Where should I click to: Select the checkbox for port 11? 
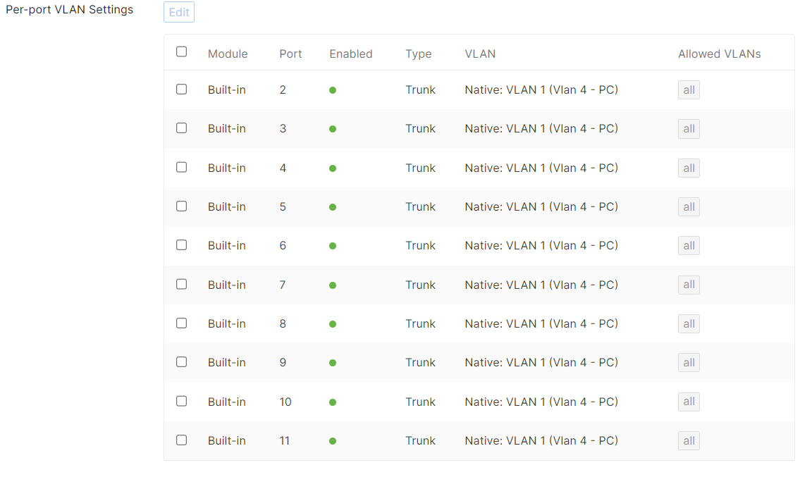pos(181,440)
